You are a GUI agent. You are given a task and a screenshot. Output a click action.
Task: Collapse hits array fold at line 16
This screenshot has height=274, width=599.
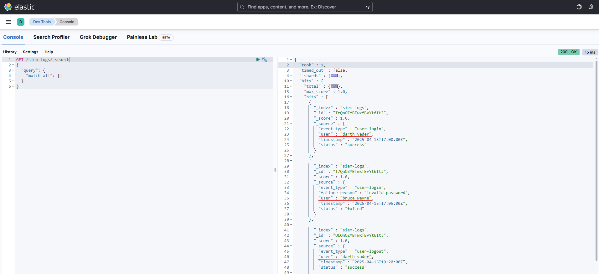tap(291, 97)
